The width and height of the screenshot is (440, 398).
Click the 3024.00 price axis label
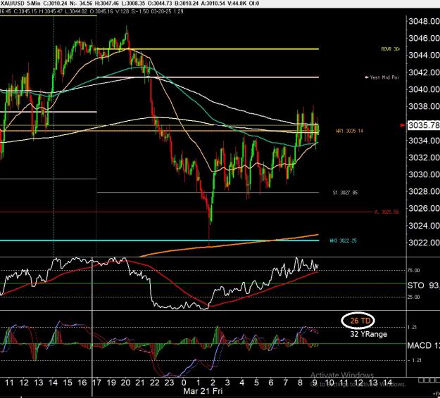point(424,225)
